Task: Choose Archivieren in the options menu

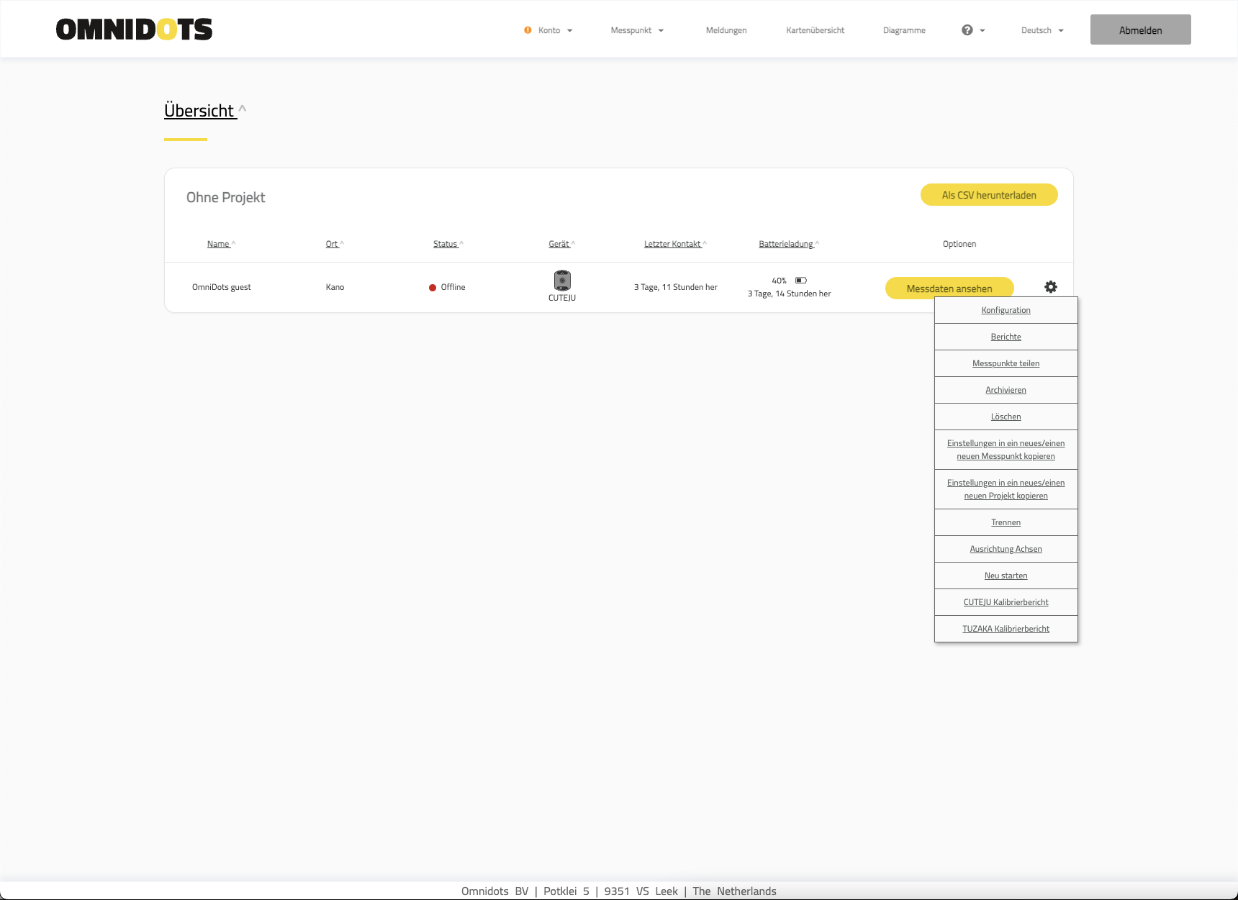Action: pos(1006,390)
